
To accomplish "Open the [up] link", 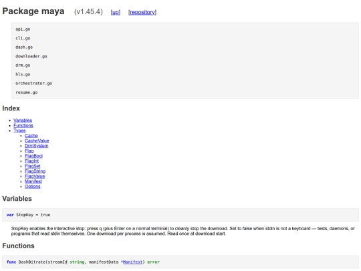I will click(116, 12).
